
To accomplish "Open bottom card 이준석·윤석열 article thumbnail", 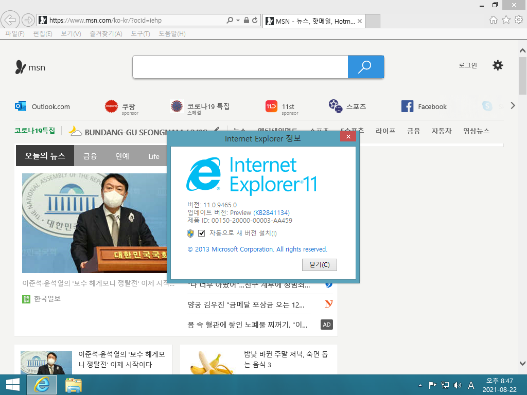I will 46,363.
